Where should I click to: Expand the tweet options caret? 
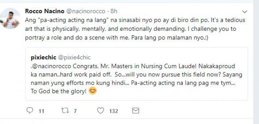click(x=244, y=12)
